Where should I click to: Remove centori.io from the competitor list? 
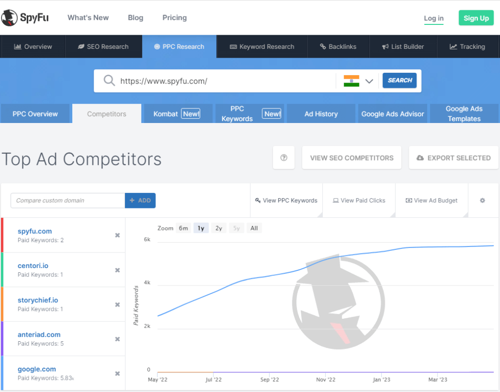[117, 270]
